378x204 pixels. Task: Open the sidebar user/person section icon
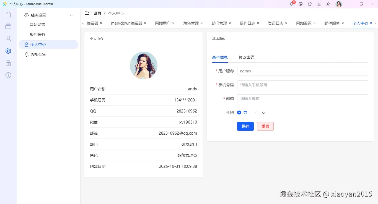(8, 39)
